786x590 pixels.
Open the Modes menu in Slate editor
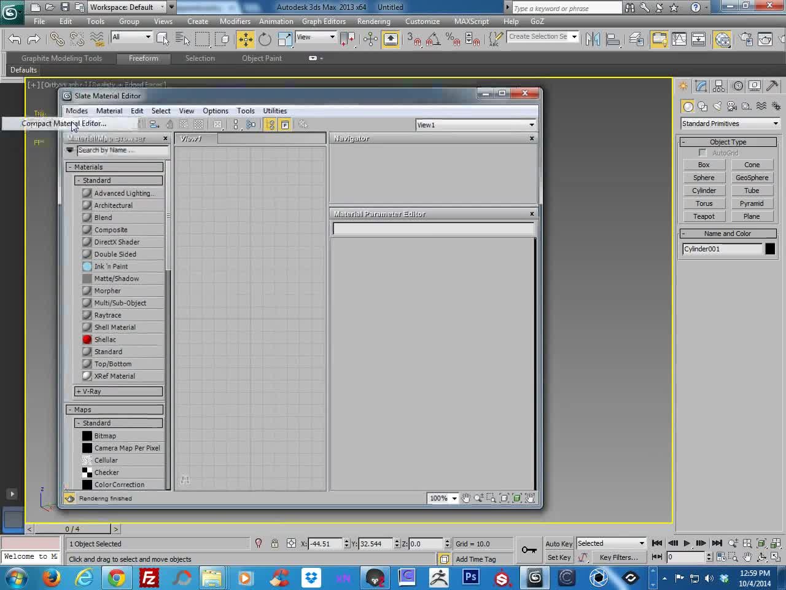[x=77, y=111]
